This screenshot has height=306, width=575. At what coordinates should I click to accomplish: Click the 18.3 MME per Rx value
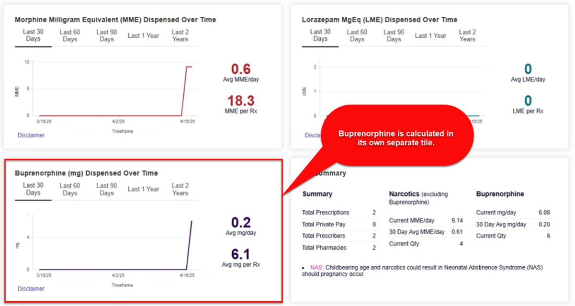point(241,101)
